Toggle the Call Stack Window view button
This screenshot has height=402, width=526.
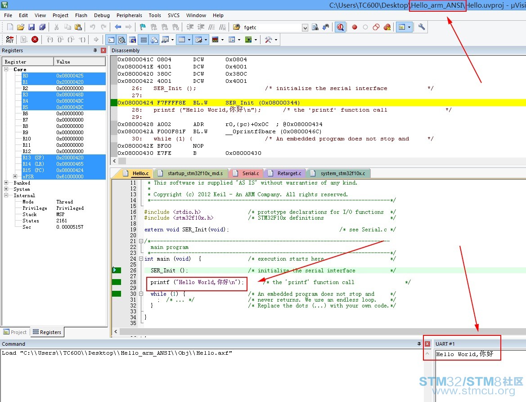(154, 40)
